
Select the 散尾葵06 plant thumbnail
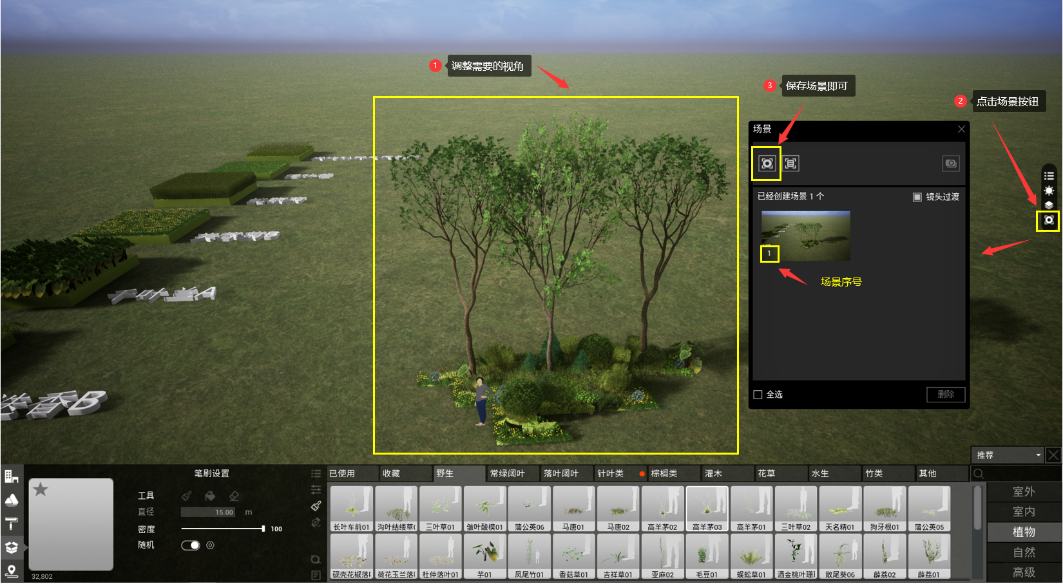point(840,557)
